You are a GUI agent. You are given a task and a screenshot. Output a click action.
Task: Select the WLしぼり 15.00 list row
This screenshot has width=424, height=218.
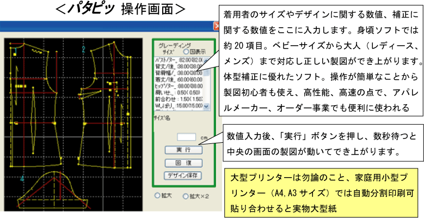coord(179,106)
